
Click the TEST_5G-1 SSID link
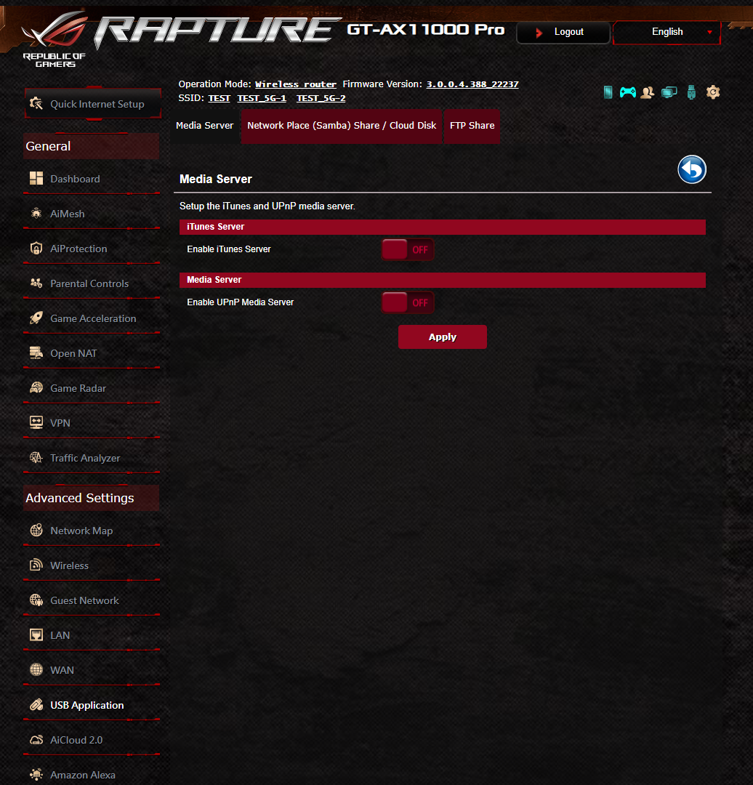point(262,98)
